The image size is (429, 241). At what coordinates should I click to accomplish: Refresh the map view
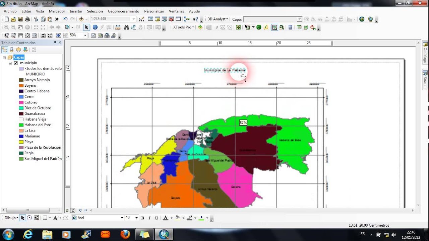point(80,210)
